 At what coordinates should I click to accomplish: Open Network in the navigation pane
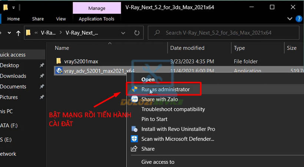(8, 154)
